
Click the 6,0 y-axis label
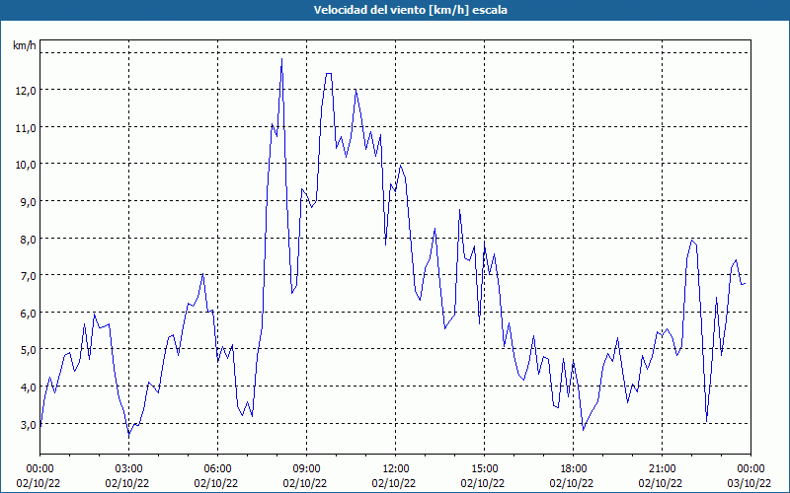(29, 313)
